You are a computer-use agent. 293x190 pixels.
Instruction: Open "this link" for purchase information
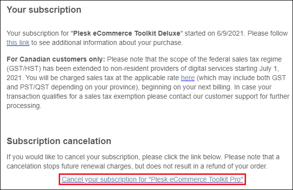pyautogui.click(x=18, y=43)
